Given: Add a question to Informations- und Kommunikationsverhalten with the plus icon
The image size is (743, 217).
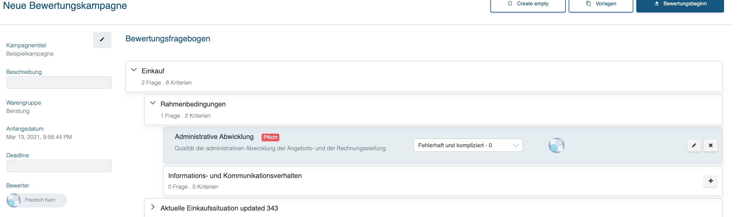Looking at the screenshot, I should coord(711,181).
